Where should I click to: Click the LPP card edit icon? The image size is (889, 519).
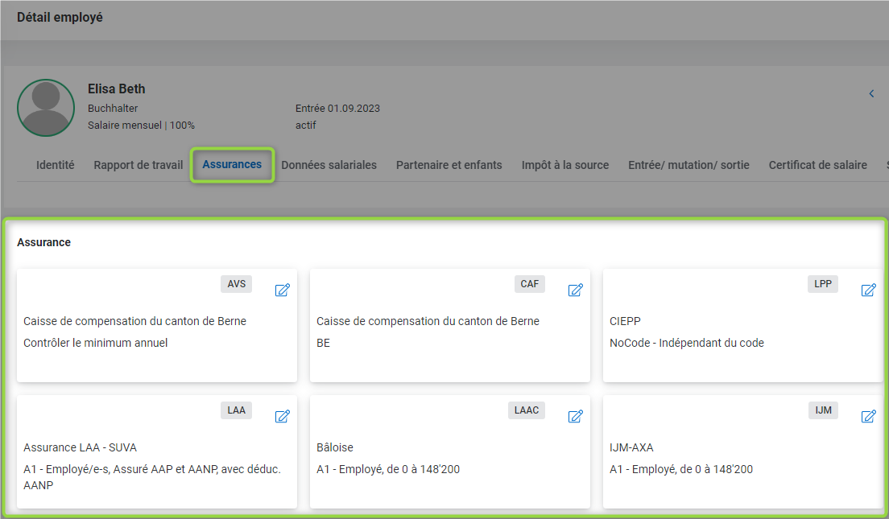point(868,290)
